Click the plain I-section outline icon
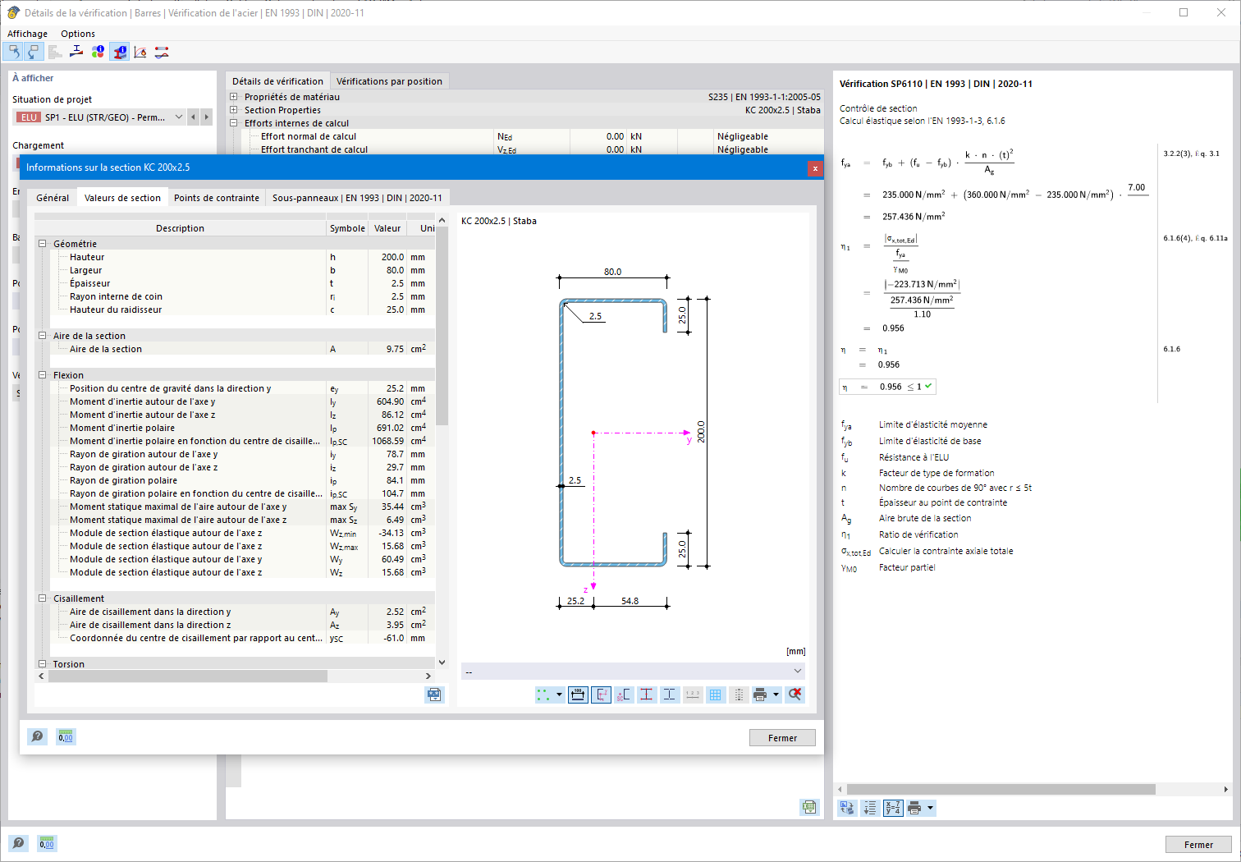Viewport: 1241px width, 862px height. click(670, 695)
